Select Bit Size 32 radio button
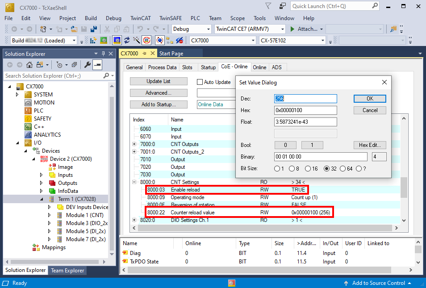 pos(326,169)
